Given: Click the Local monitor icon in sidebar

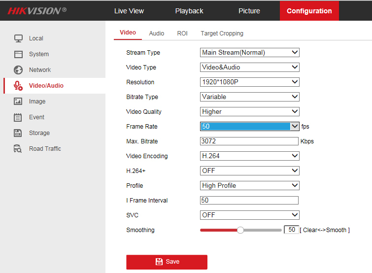Looking at the screenshot, I should (x=18, y=38).
